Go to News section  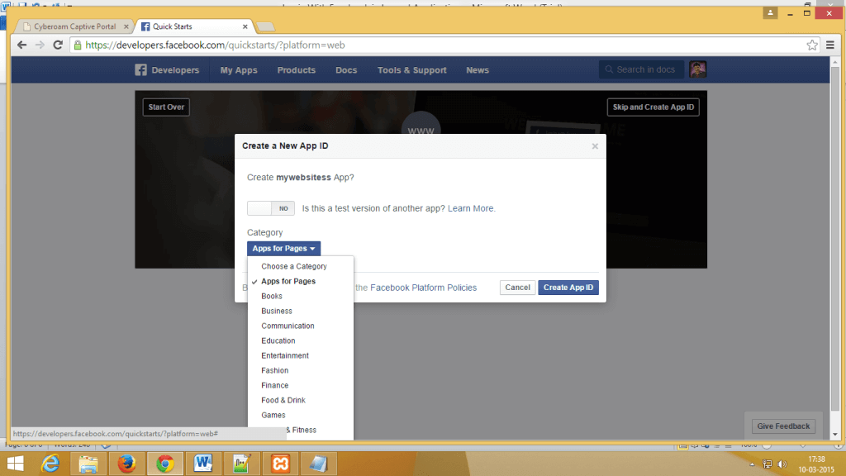[478, 70]
